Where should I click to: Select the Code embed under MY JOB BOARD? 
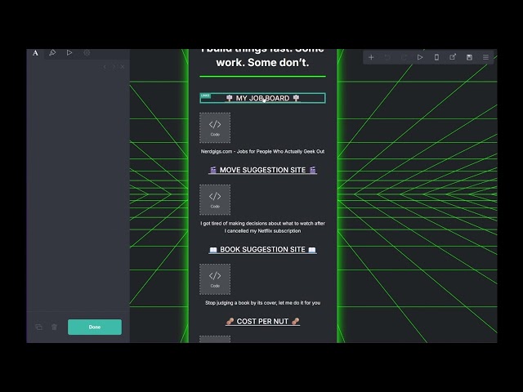pos(215,127)
